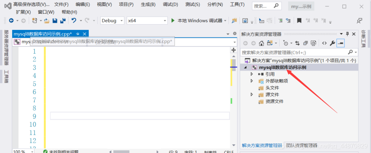This screenshot has height=153, width=371.
Task: Click the Pending Changes Filter clock icon
Action: point(286,43)
